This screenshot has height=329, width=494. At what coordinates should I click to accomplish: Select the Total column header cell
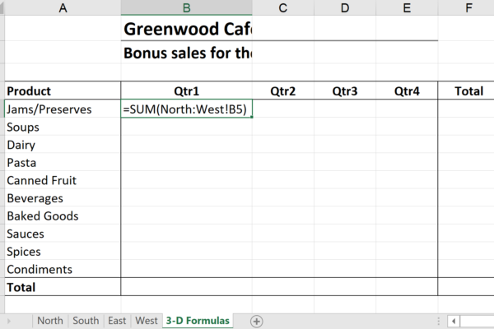point(468,91)
